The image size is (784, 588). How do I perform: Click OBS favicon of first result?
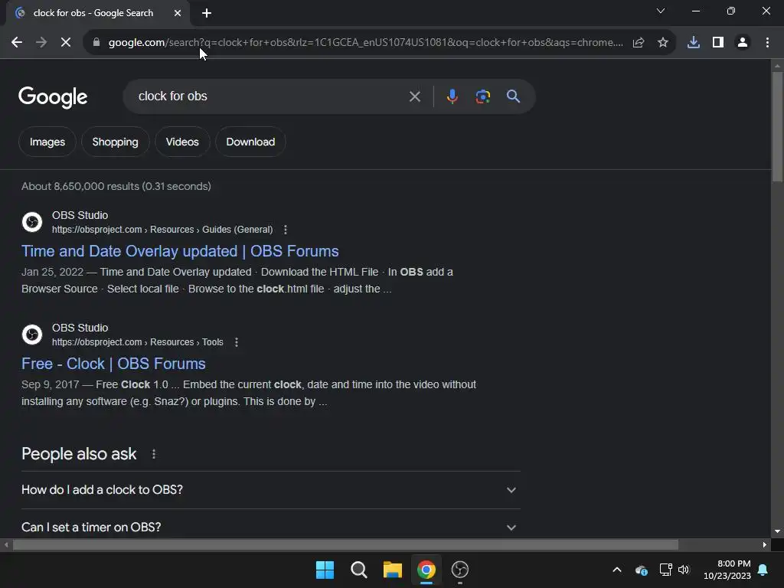[x=32, y=222]
